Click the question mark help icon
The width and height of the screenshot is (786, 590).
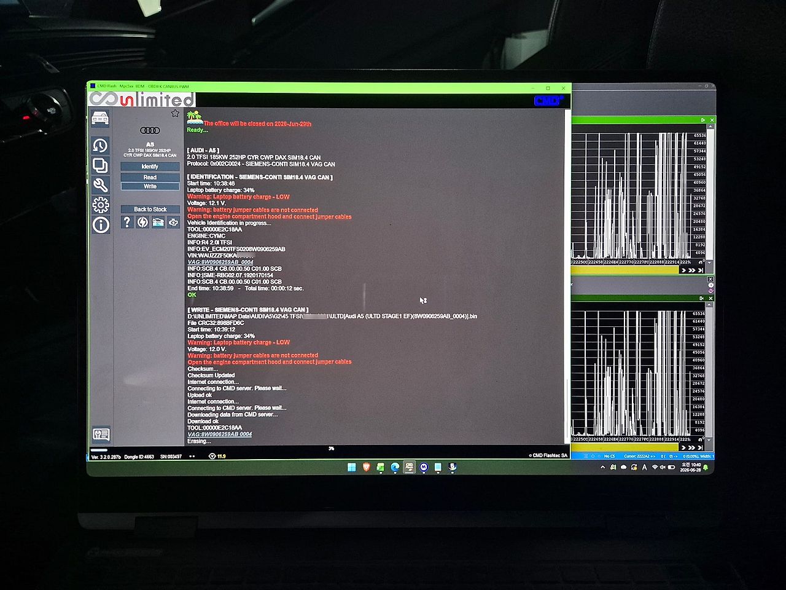tap(127, 222)
